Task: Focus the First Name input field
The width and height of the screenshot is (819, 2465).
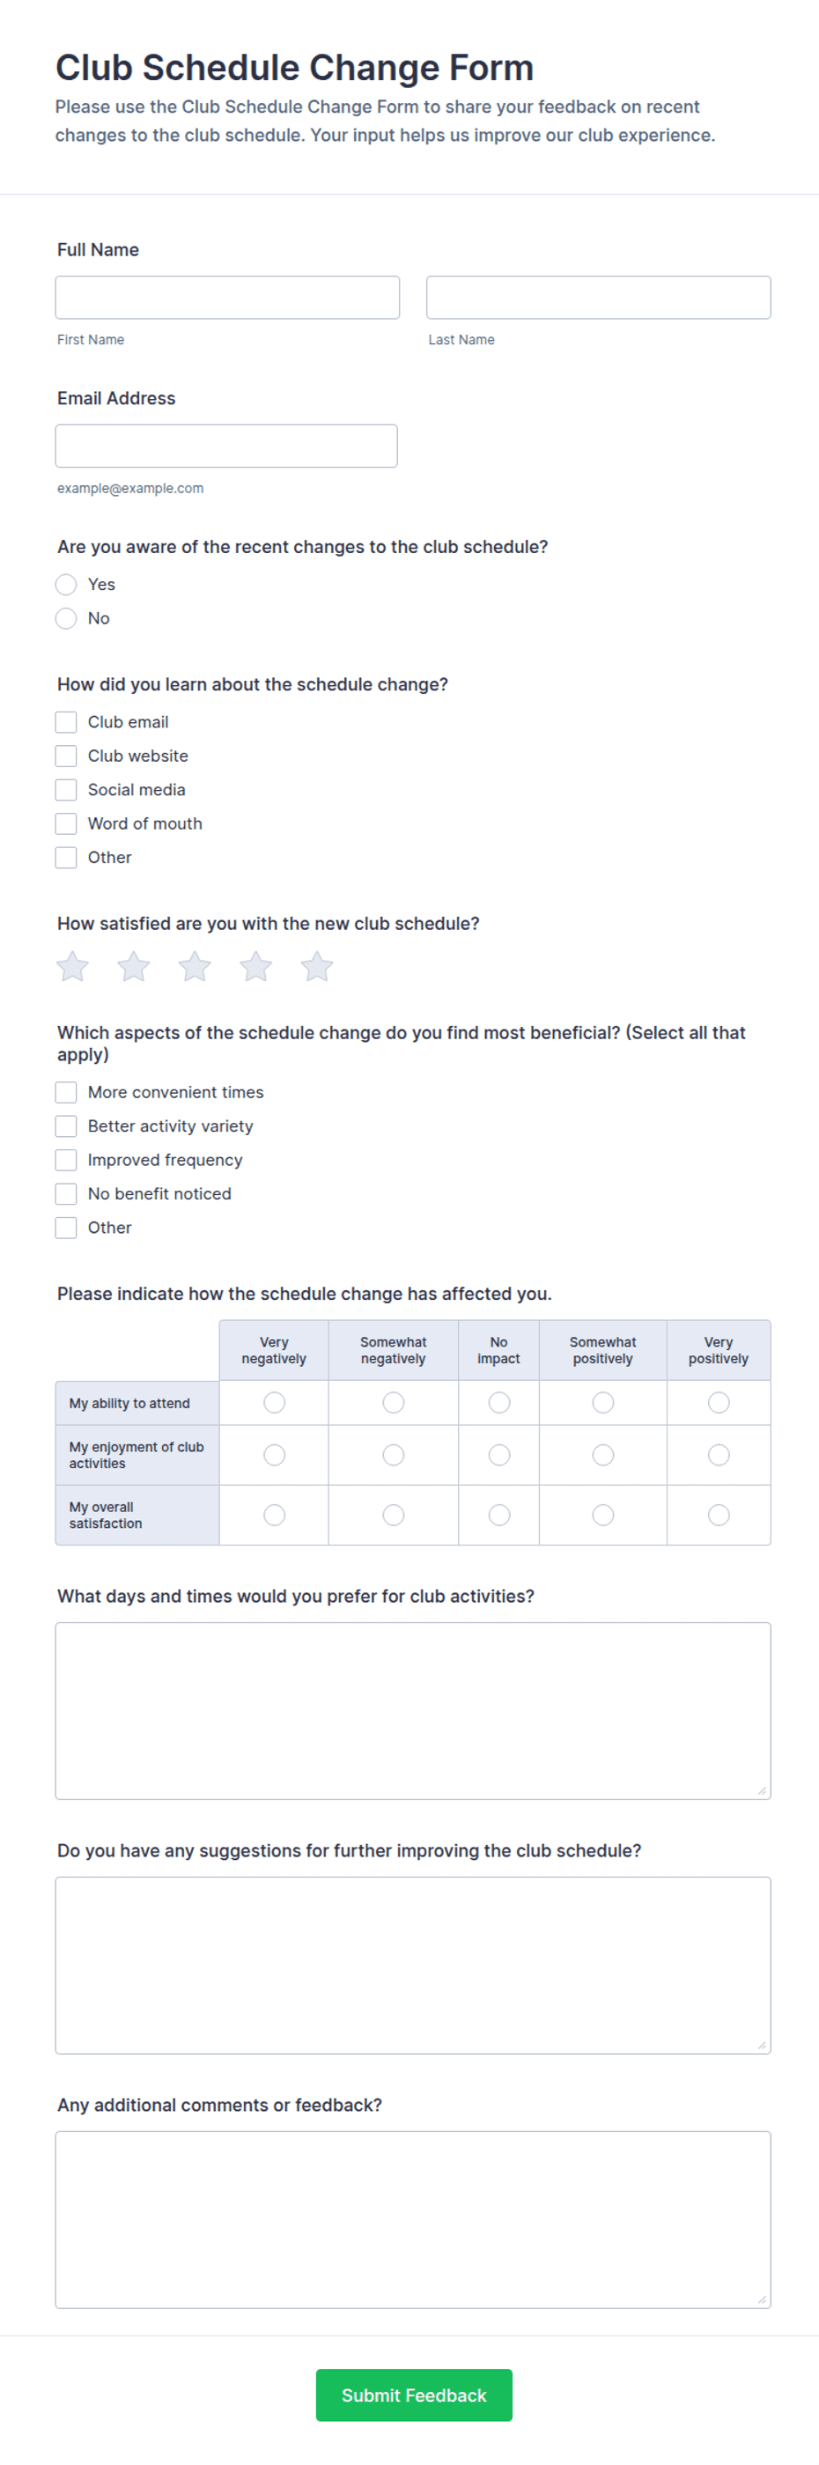Action: pos(228,298)
